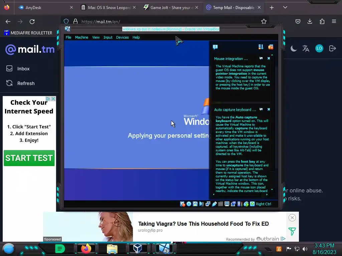Click the Right Ctrl host key label
The width and height of the screenshot is (342, 256).
263,204
